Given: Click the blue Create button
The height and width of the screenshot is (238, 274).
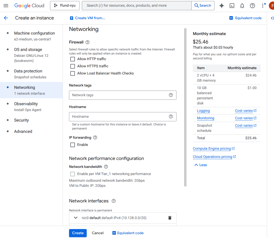Looking at the screenshot, I should [x=78, y=233].
